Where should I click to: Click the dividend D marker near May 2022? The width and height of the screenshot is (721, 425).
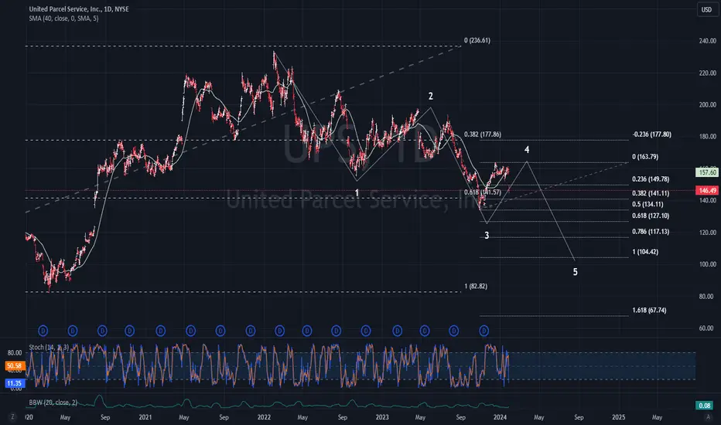point(306,331)
